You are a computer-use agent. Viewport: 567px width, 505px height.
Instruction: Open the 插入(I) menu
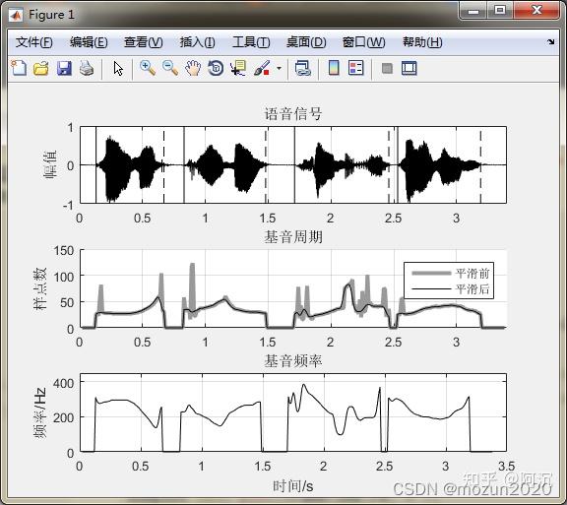tap(198, 42)
